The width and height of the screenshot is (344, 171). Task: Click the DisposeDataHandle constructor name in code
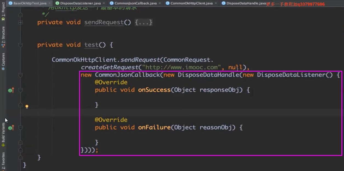(x=209, y=75)
